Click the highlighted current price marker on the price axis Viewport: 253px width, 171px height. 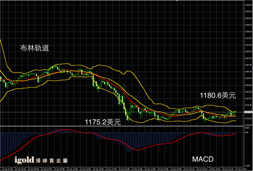pos(248,112)
